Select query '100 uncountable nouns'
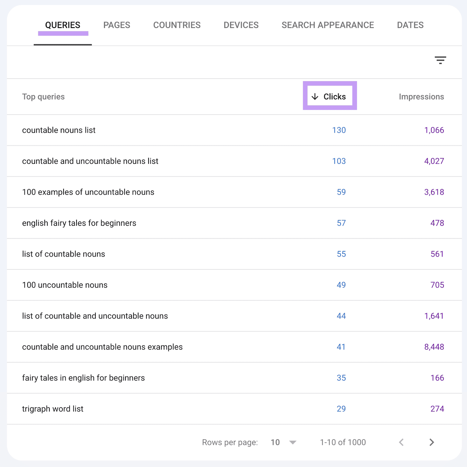This screenshot has width=467, height=467. coord(65,285)
